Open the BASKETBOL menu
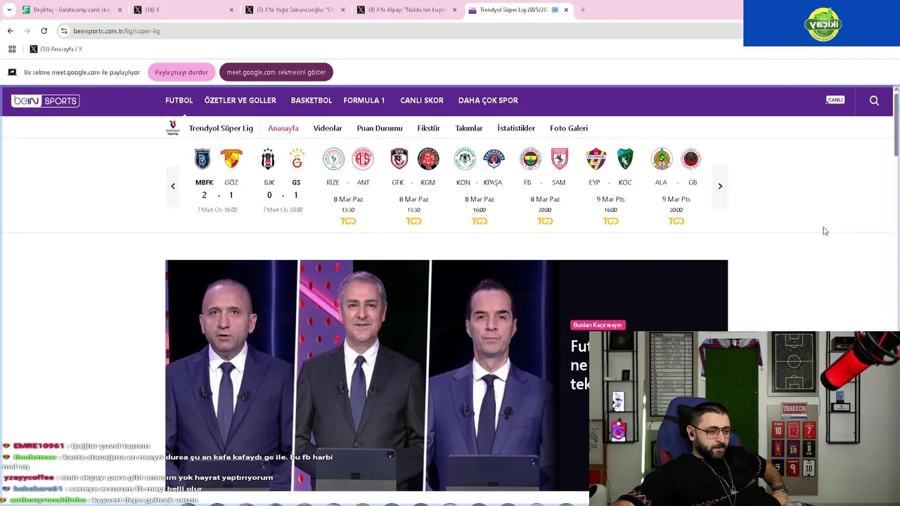Screen dimensions: 900x506 coord(311,100)
